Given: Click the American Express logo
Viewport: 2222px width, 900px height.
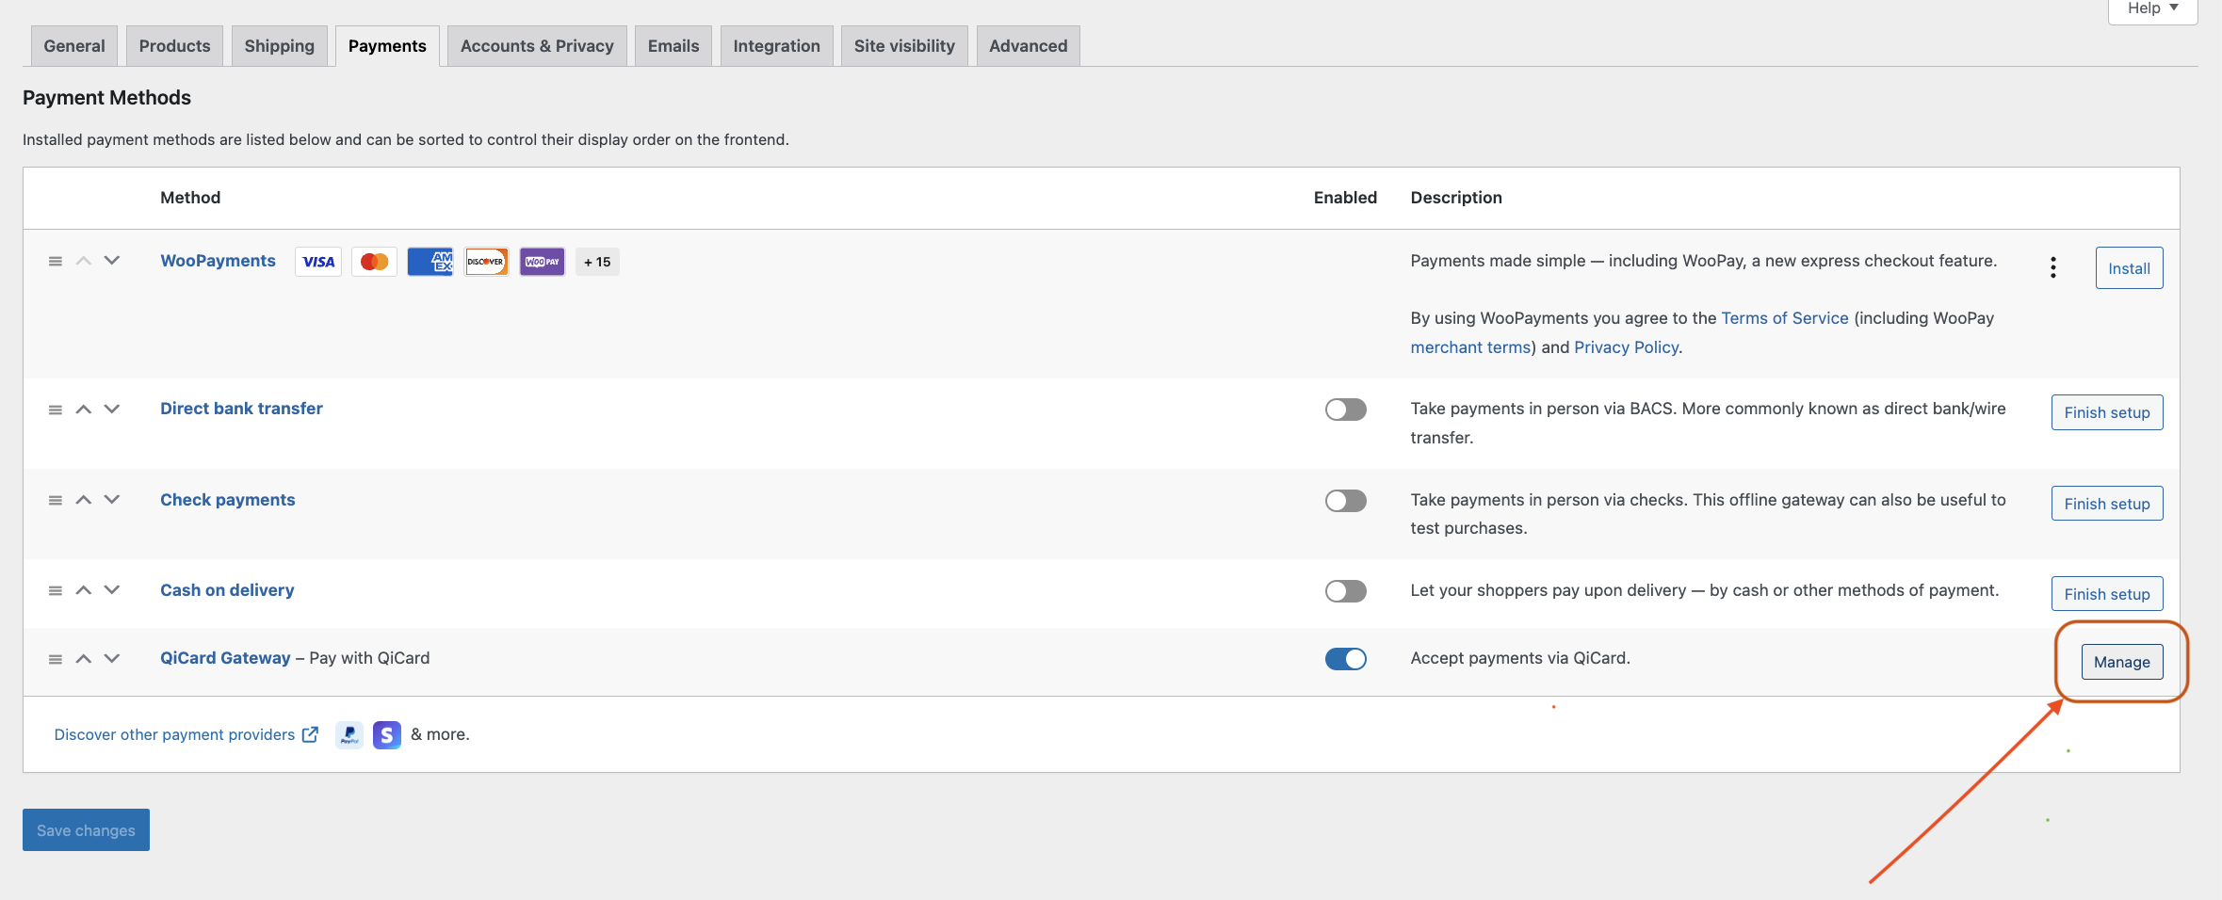Looking at the screenshot, I should (430, 262).
